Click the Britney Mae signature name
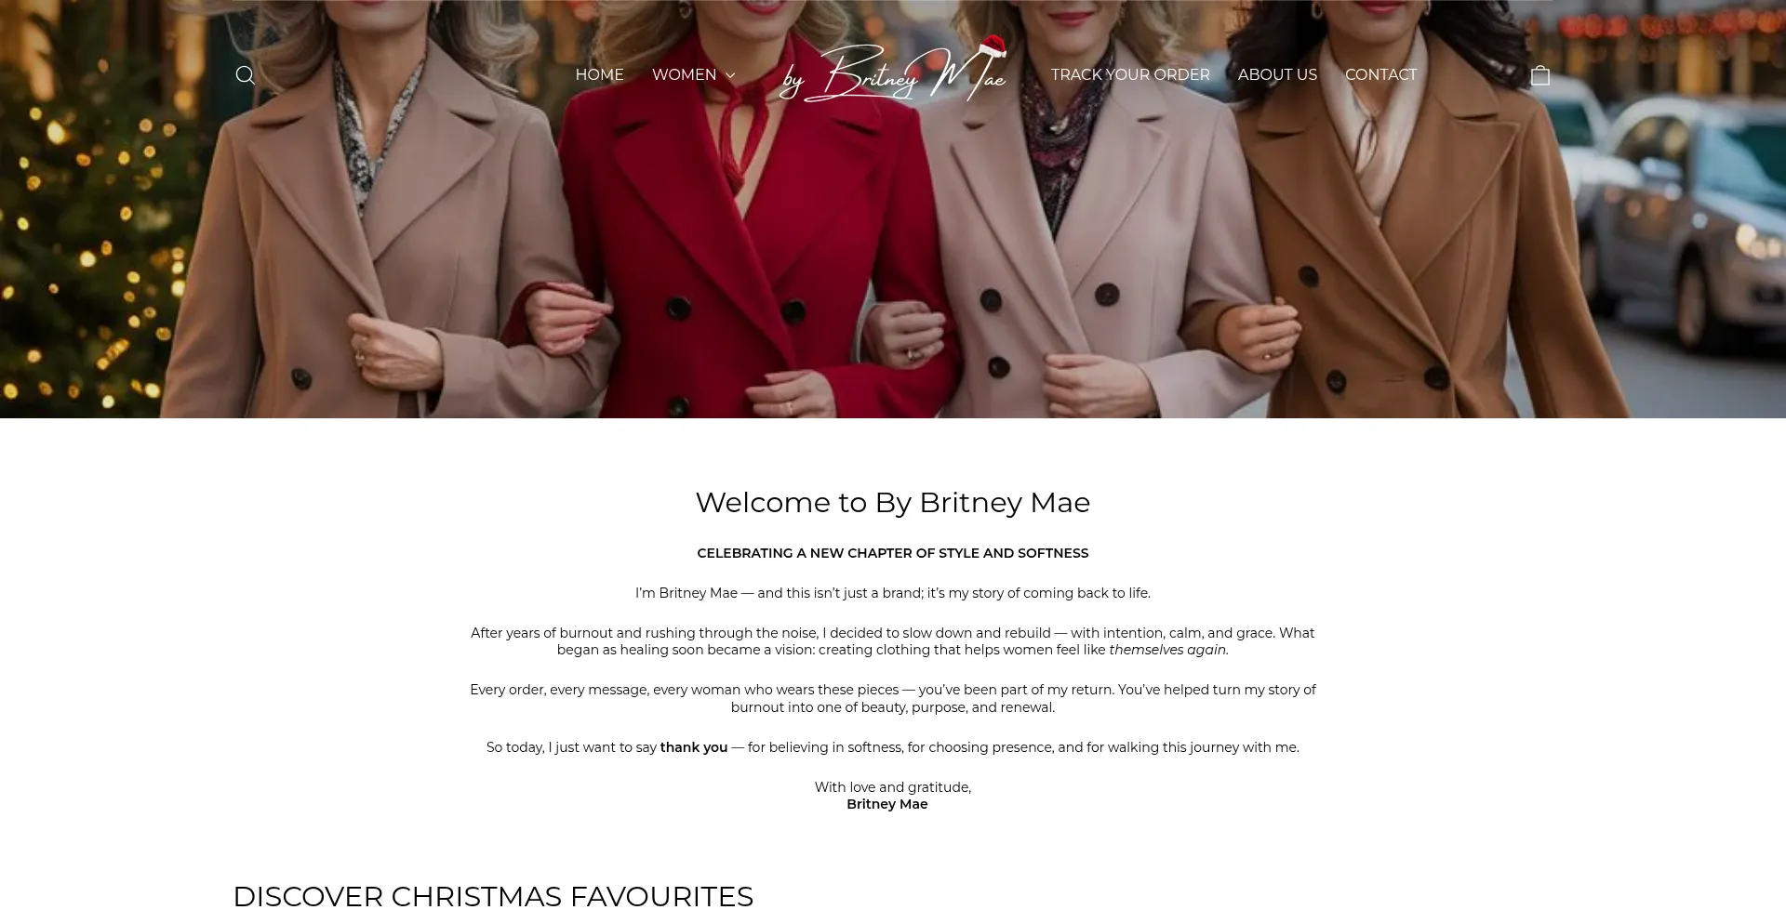 (x=887, y=804)
